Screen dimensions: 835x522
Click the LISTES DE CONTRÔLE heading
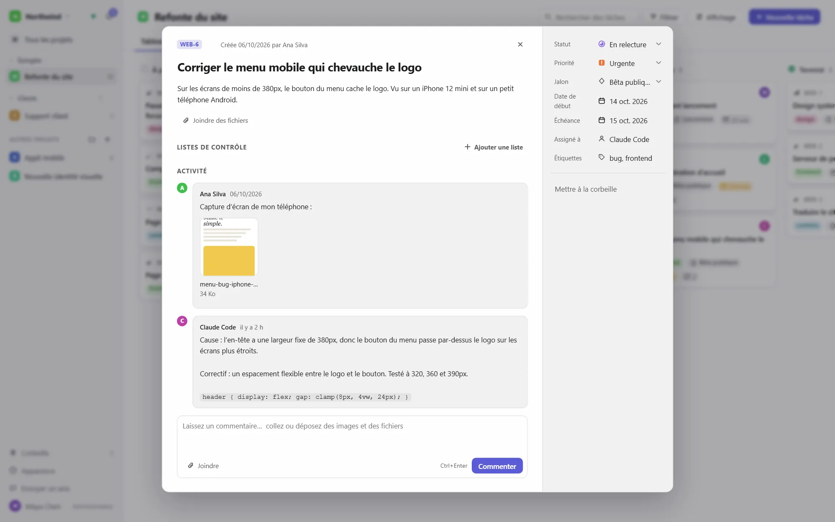coord(212,147)
